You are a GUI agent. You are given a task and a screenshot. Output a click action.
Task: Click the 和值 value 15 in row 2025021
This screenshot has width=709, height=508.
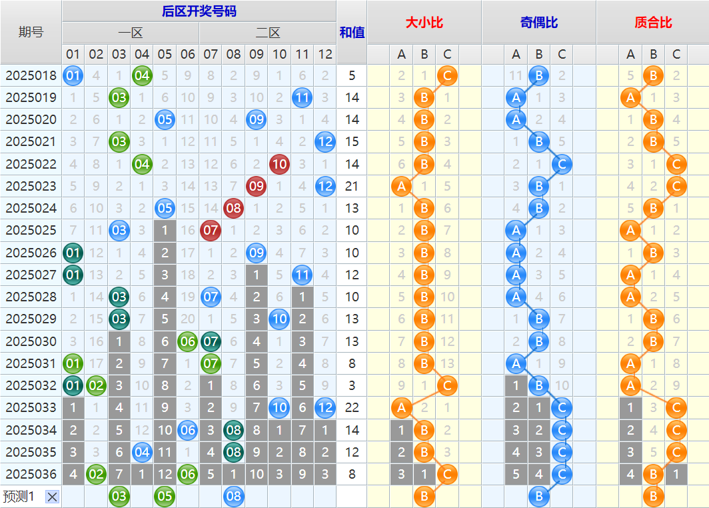(352, 141)
